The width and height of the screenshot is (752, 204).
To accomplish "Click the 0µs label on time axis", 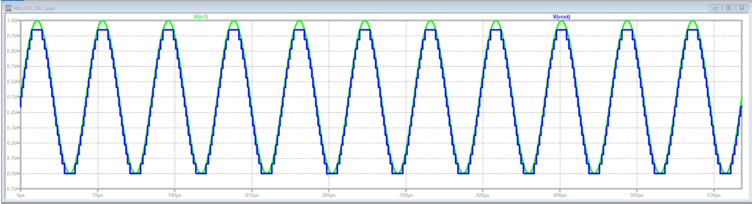I will tap(21, 195).
